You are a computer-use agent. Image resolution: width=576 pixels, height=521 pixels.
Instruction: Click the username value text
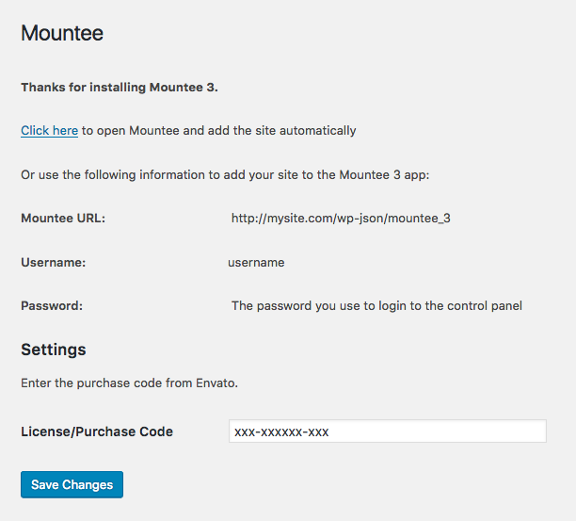point(256,263)
